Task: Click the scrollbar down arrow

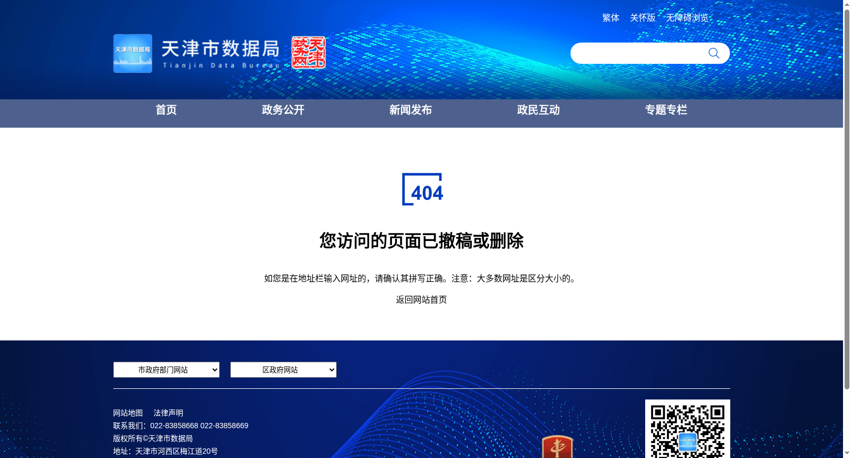Action: 847,454
